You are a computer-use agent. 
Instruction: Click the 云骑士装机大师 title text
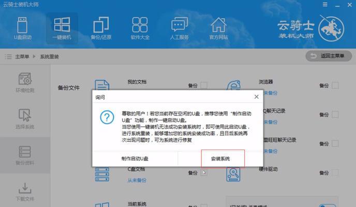coord(21,5)
